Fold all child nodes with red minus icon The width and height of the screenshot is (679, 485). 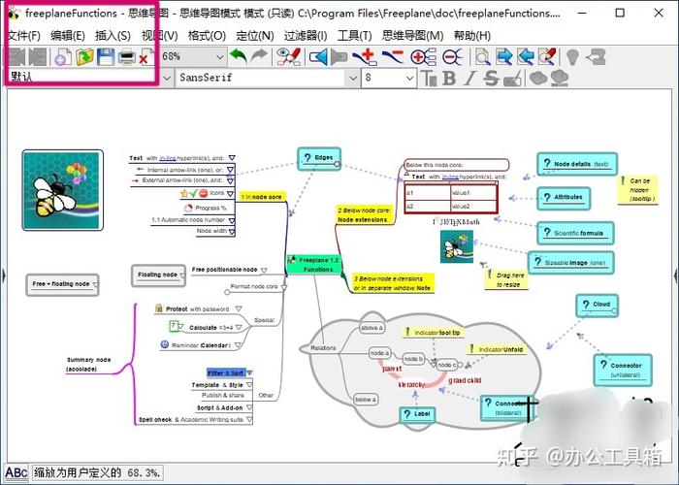click(453, 56)
